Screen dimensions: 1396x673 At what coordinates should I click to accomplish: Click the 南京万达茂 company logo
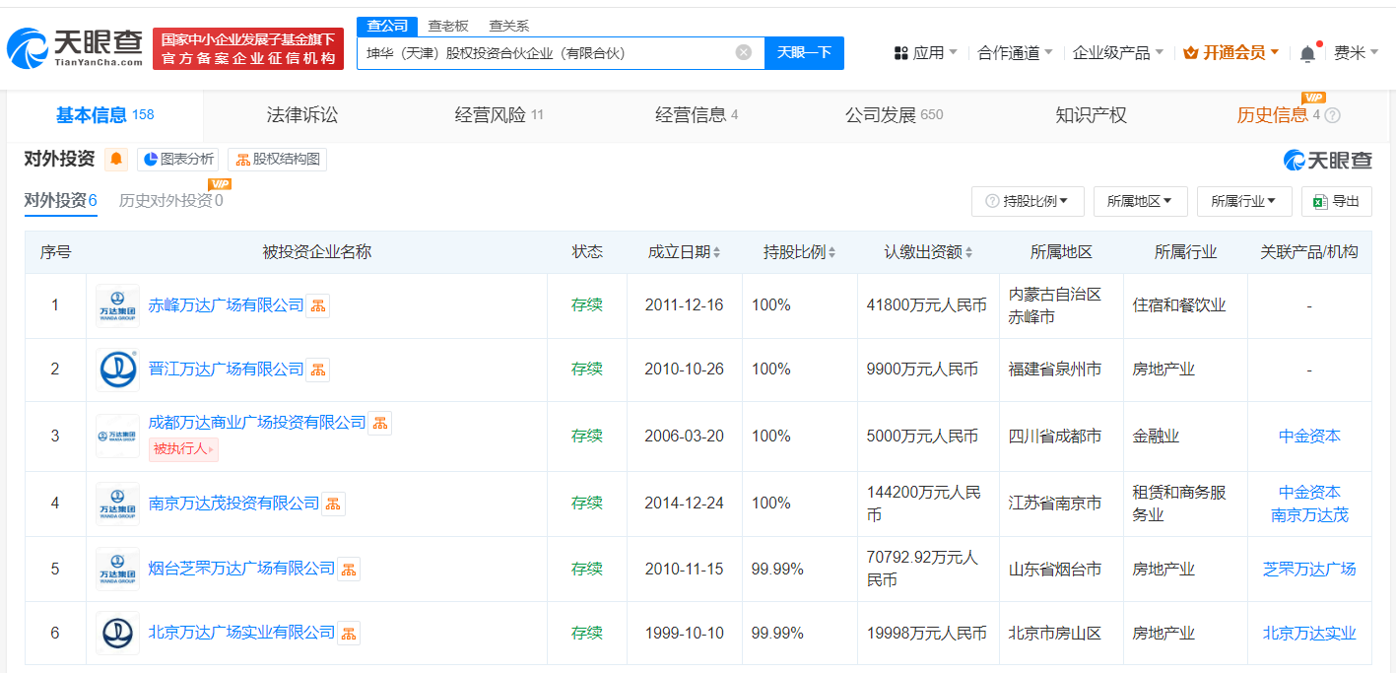(118, 504)
